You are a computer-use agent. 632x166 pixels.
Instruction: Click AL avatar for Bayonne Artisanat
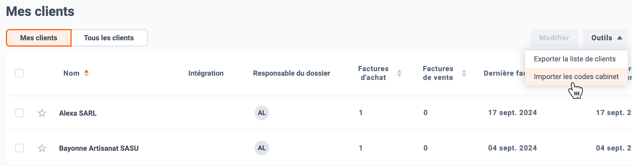click(262, 148)
